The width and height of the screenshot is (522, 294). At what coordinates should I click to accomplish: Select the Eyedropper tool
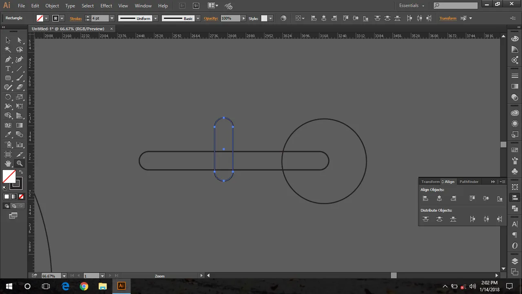pos(8,135)
